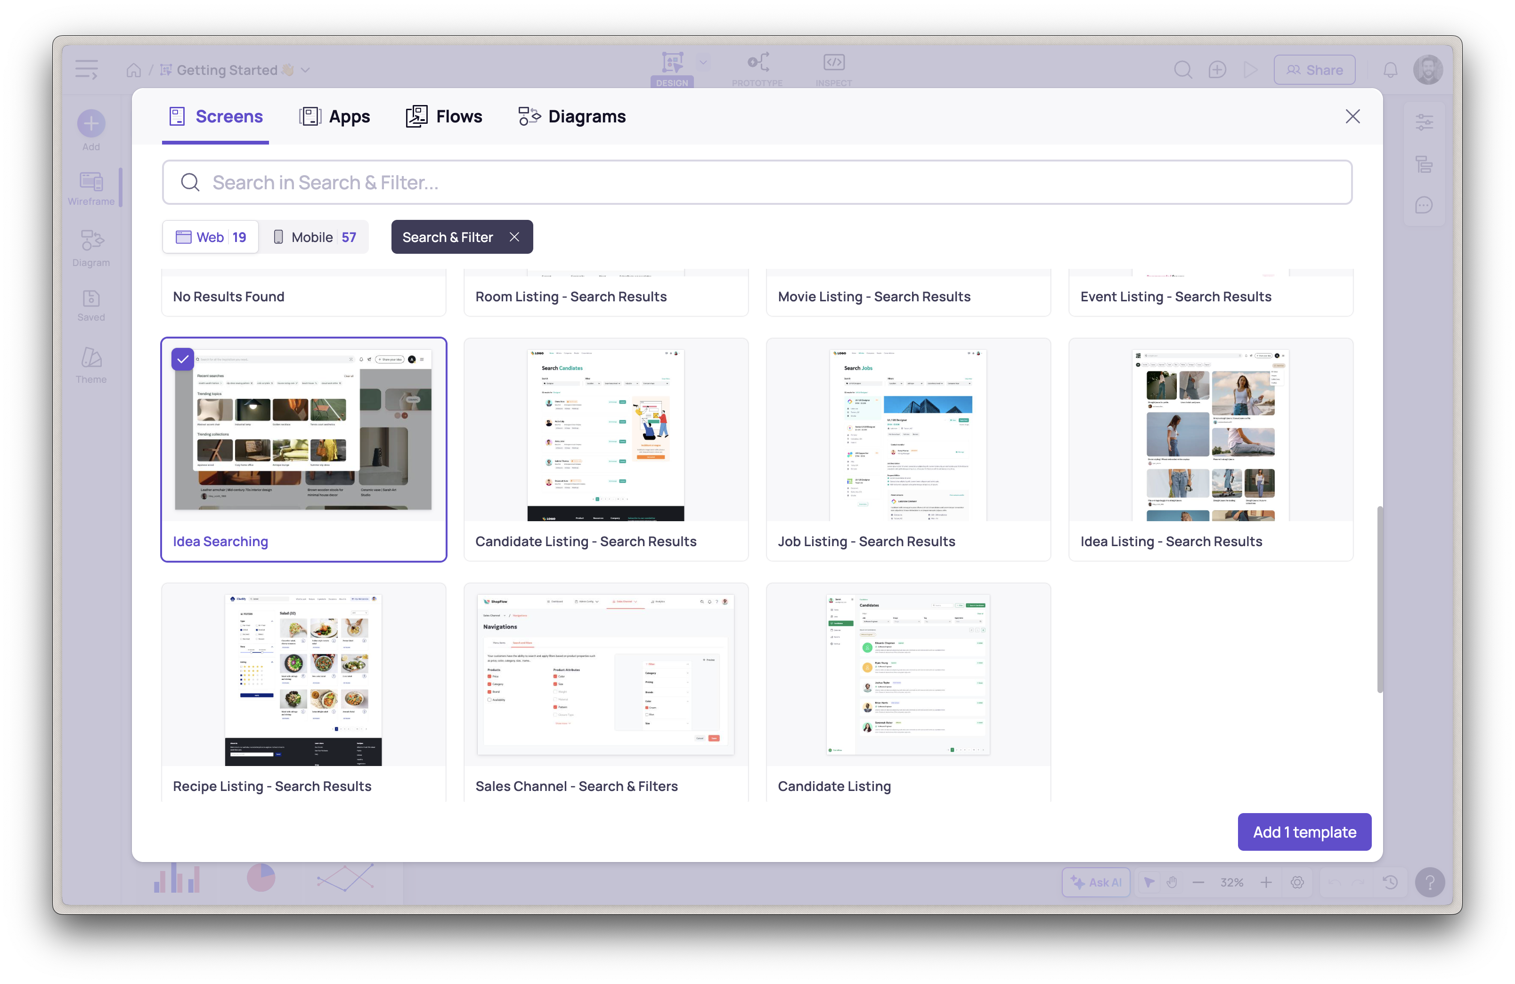1515x984 pixels.
Task: Select the Web 19 filter
Action: 211,237
